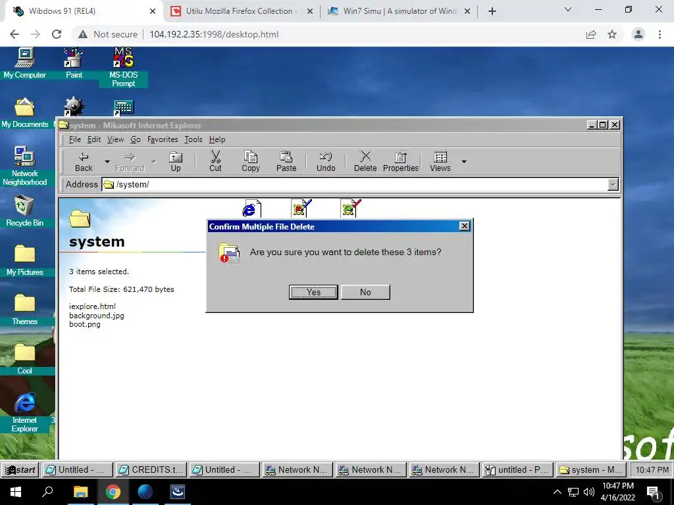
Task: Click boot.png in the selection list
Action: tap(85, 324)
